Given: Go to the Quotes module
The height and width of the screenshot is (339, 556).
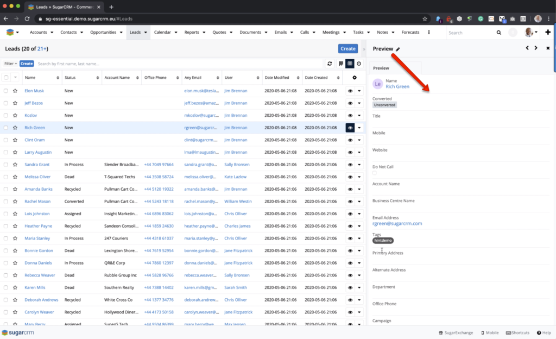Looking at the screenshot, I should click(x=219, y=32).
